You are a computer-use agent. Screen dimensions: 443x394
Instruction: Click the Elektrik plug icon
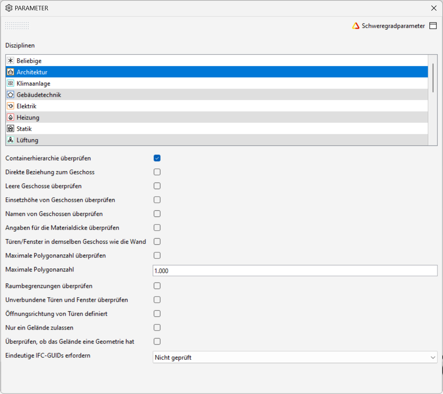(x=11, y=106)
